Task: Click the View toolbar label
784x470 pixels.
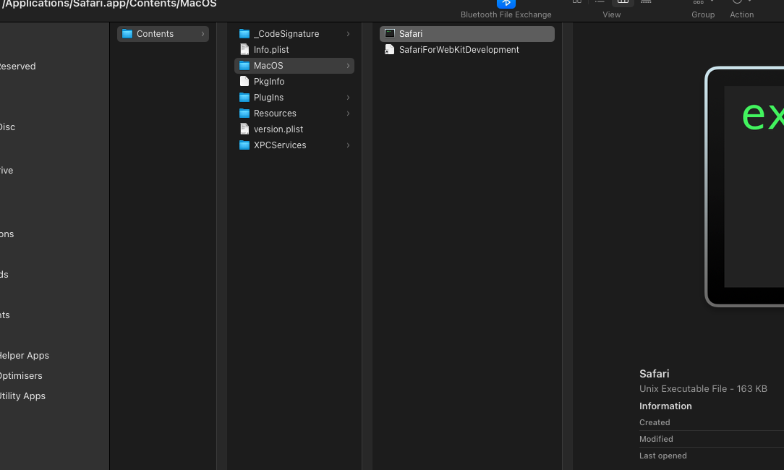Action: point(611,14)
